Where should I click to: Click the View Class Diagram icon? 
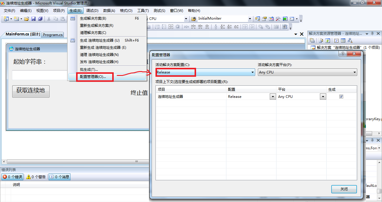[350, 40]
